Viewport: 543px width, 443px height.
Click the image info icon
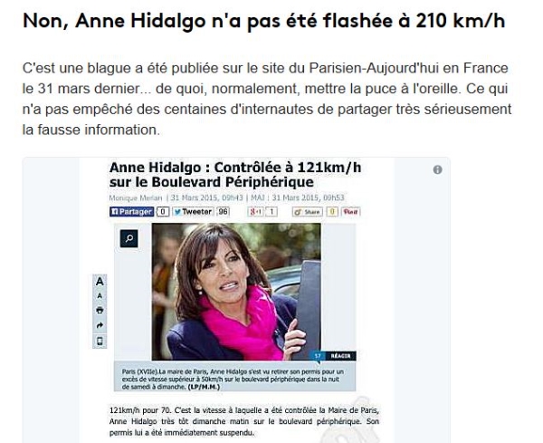click(437, 169)
